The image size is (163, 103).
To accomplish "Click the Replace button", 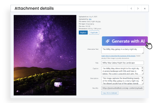I will pyautogui.click(x=83, y=32).
